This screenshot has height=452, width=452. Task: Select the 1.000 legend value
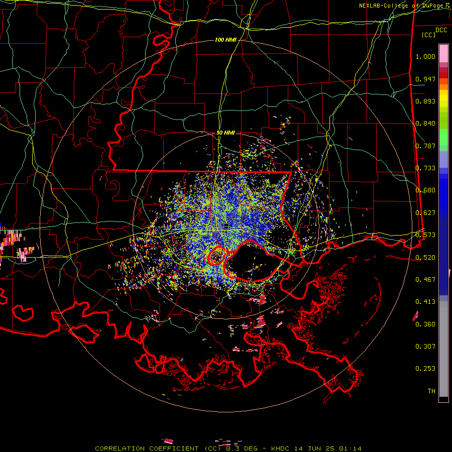coord(425,56)
